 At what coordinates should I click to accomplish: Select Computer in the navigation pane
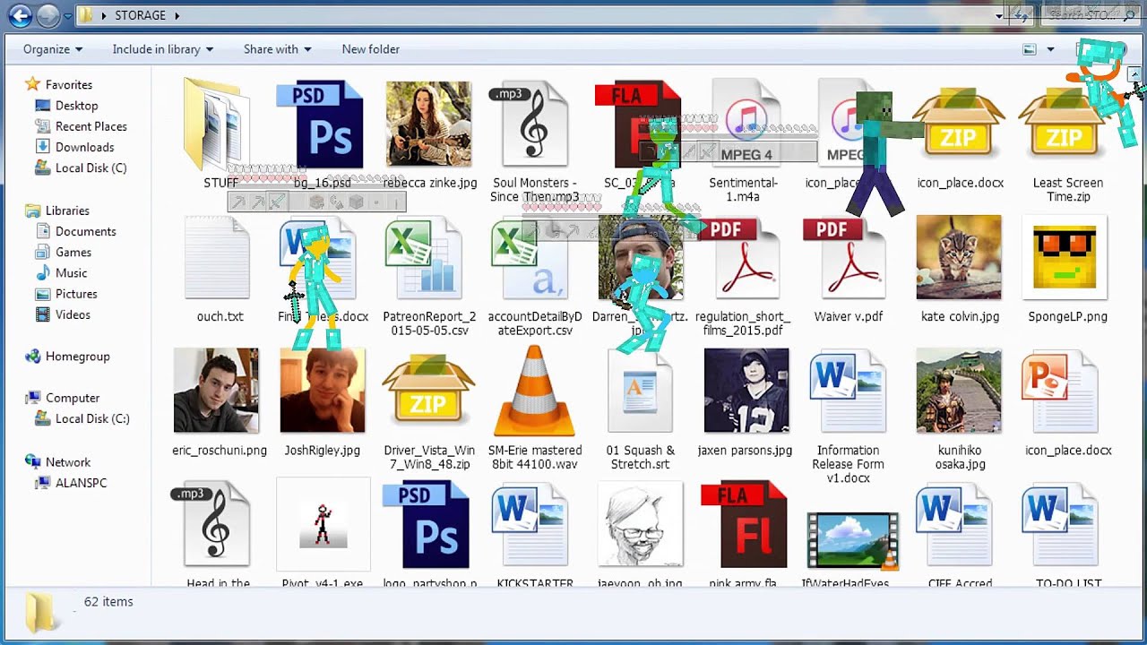[63, 398]
